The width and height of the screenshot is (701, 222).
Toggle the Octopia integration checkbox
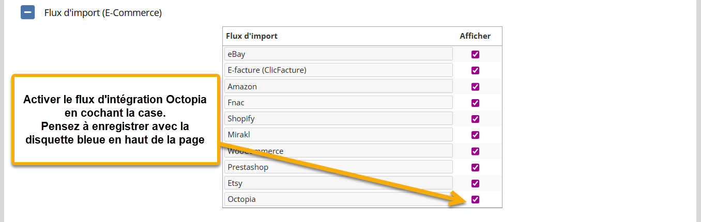point(475,199)
